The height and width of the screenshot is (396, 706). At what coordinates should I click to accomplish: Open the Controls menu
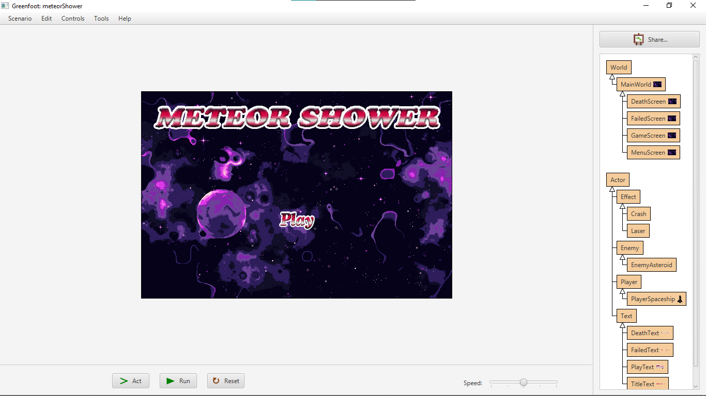[73, 19]
